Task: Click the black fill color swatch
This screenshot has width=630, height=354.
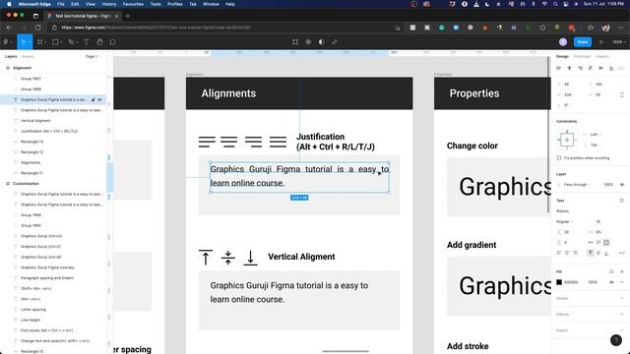Action: (x=559, y=282)
